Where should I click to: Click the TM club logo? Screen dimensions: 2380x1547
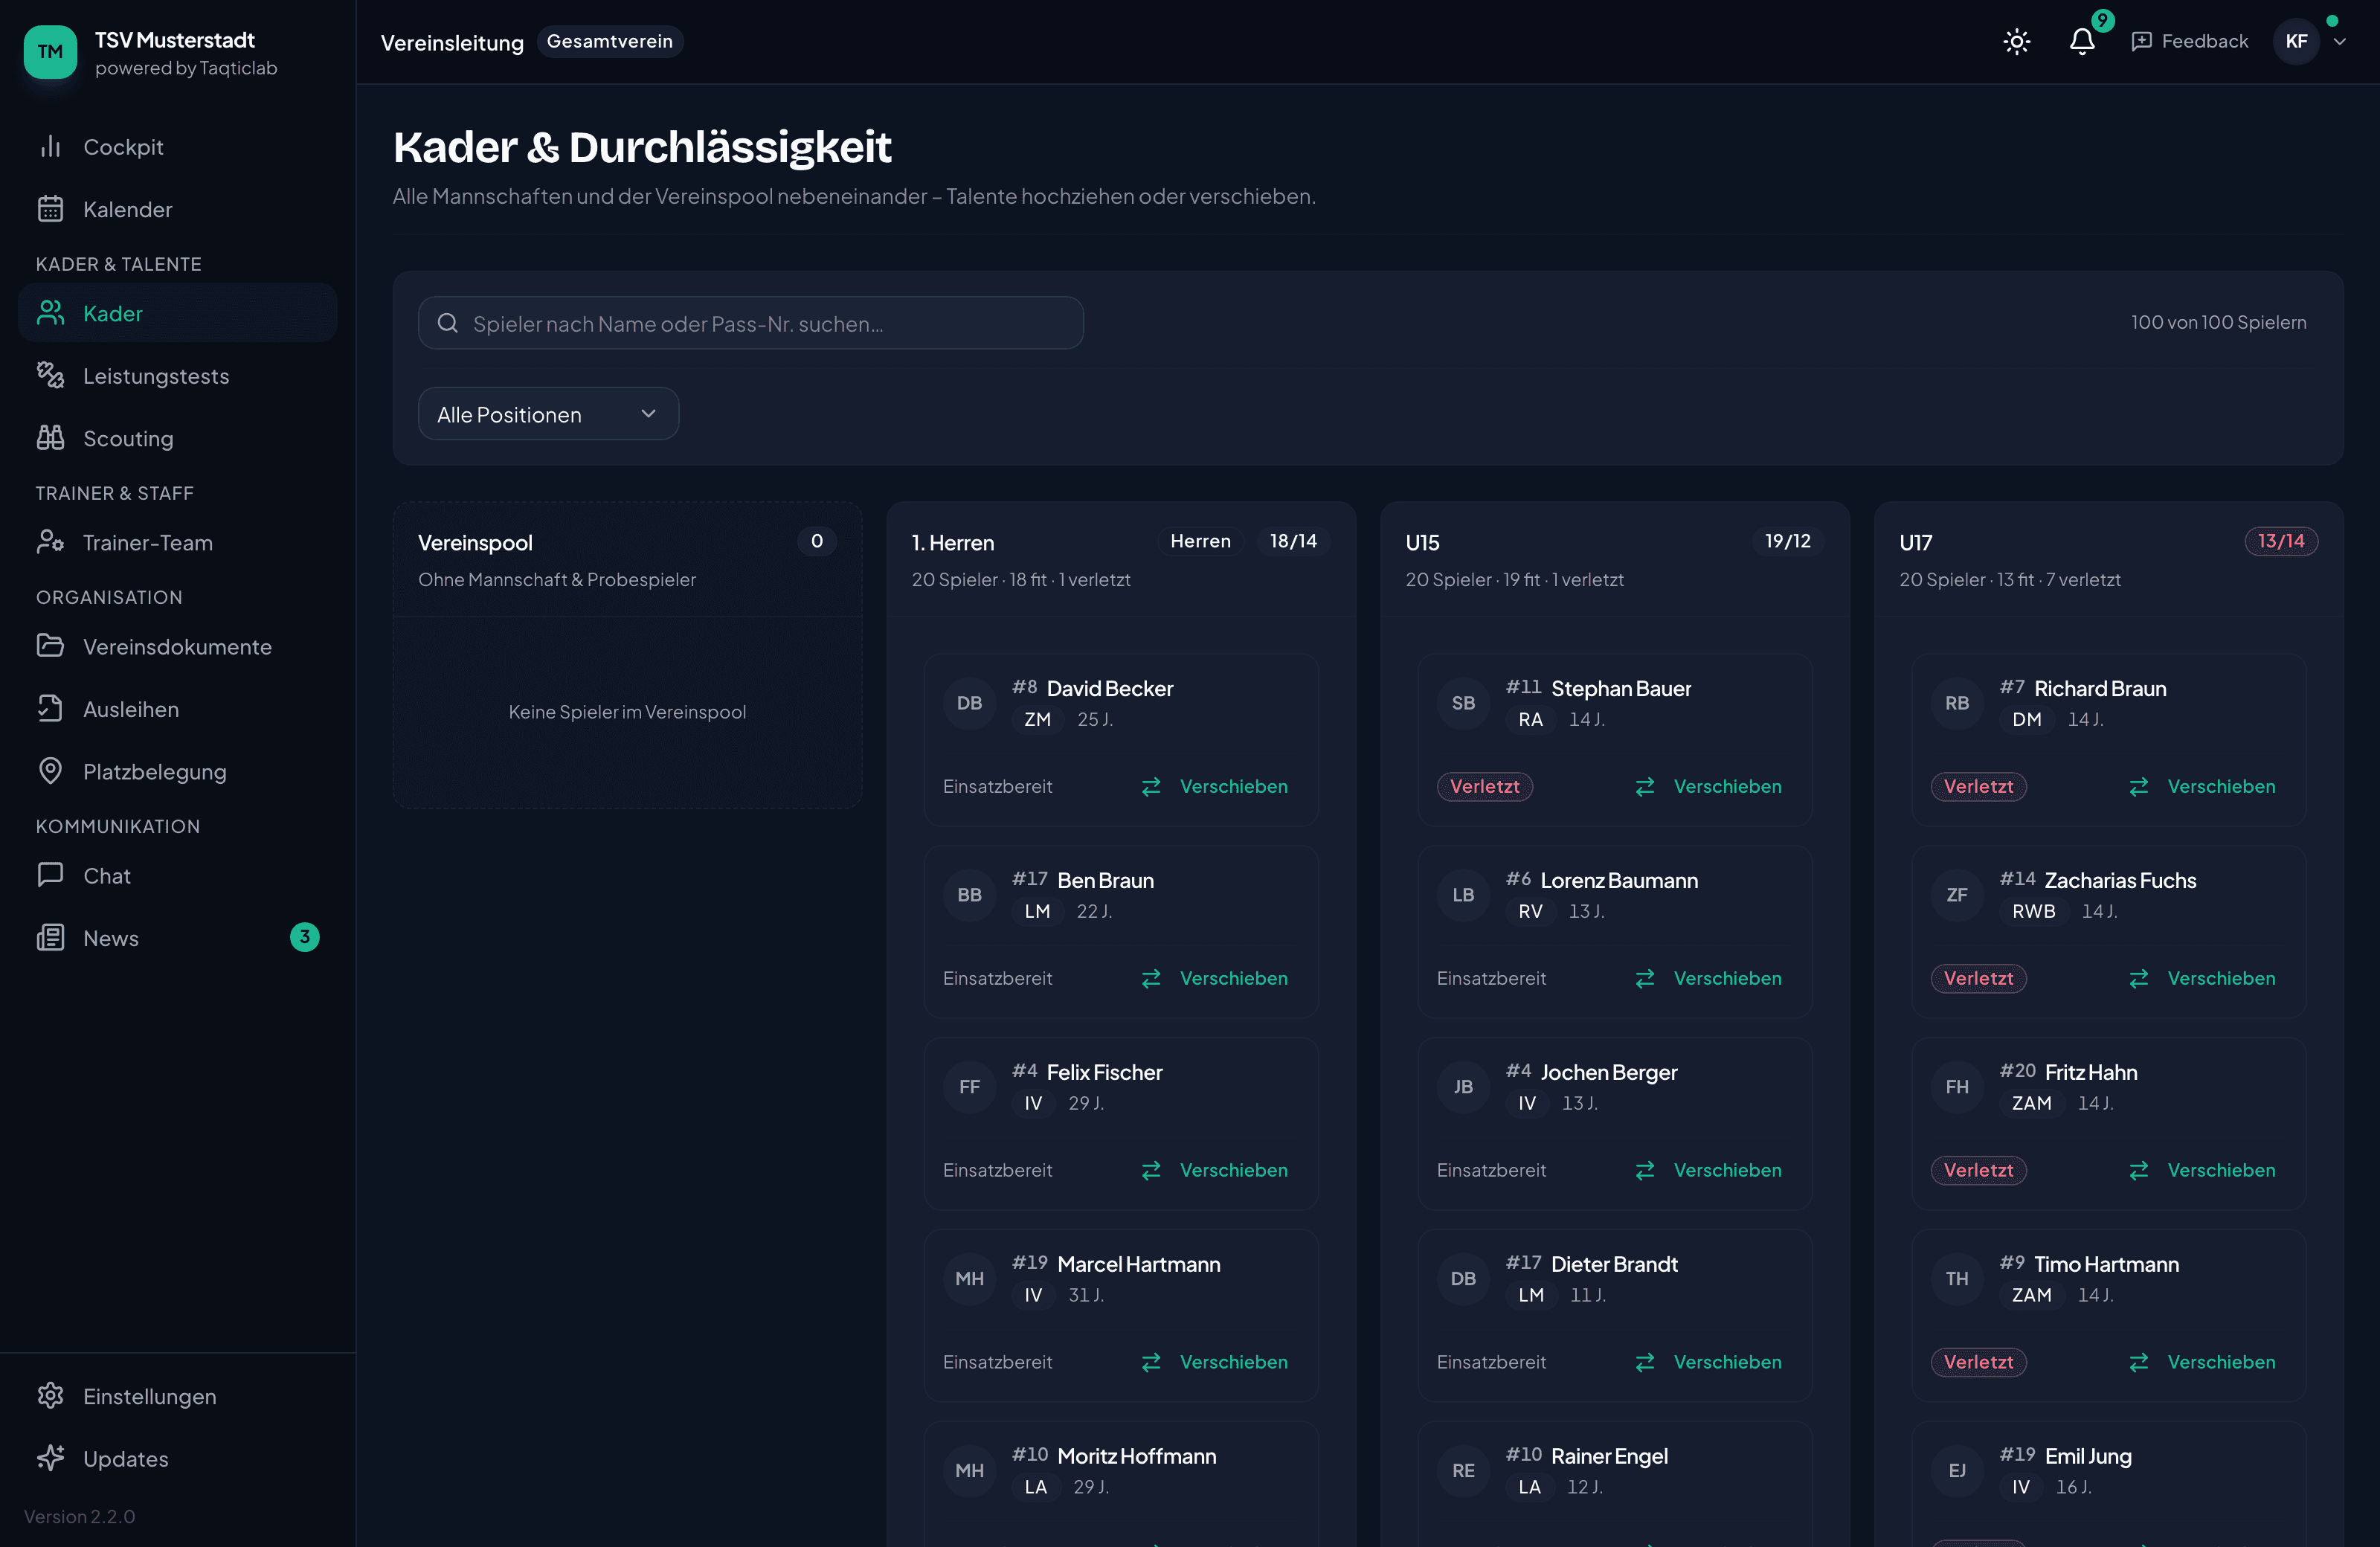point(50,52)
